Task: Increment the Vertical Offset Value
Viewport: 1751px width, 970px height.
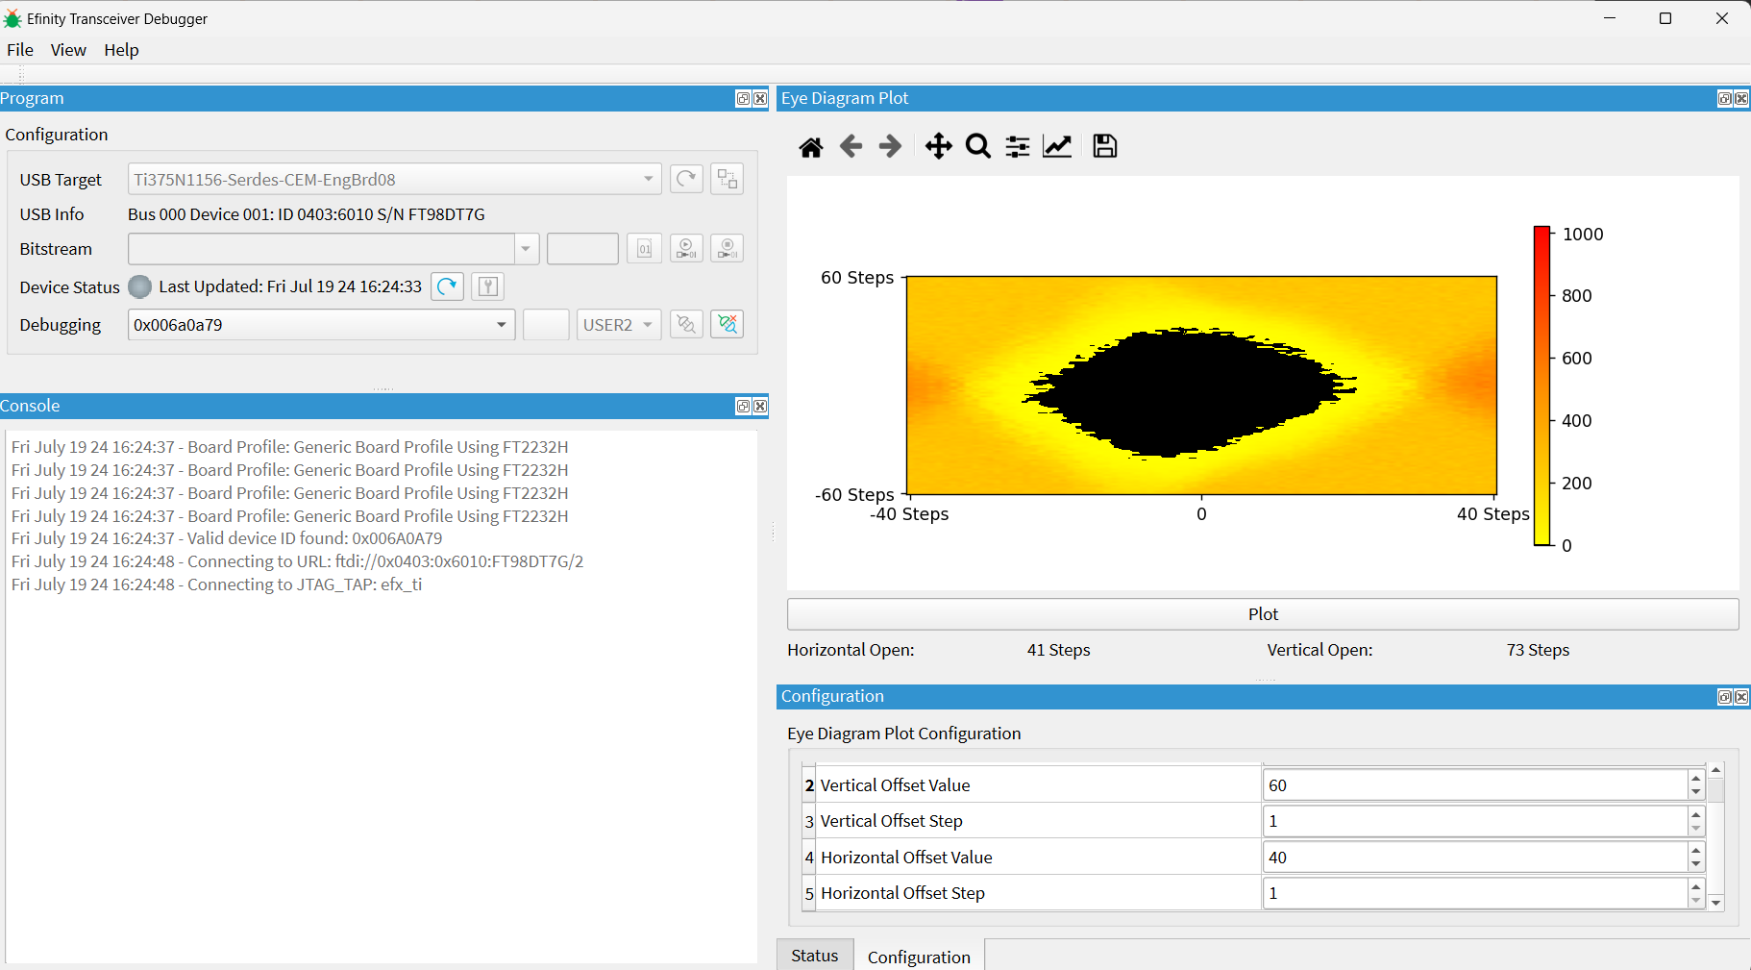Action: (x=1696, y=778)
